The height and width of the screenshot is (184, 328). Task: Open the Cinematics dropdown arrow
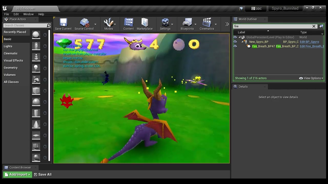pos(216,24)
